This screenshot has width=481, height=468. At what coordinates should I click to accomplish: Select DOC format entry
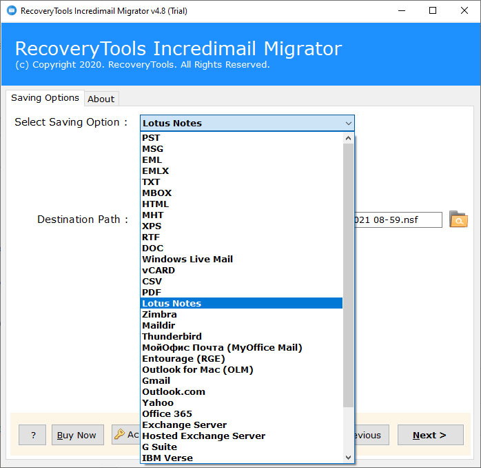coord(241,248)
